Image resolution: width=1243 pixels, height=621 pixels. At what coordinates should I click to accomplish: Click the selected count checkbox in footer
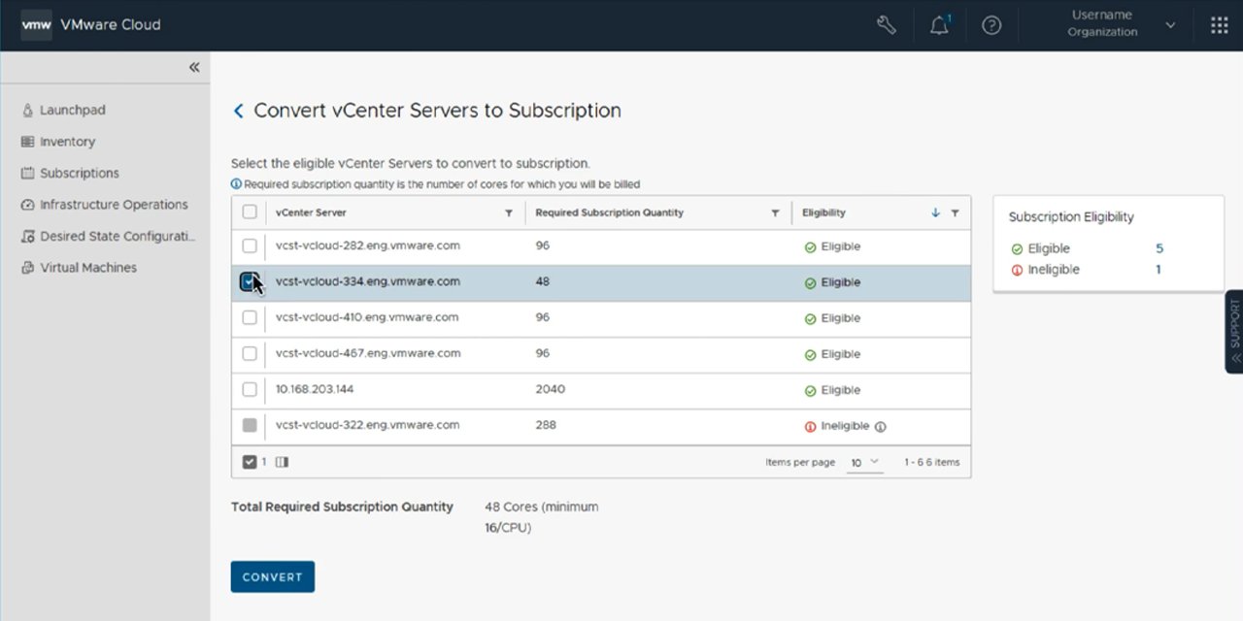(250, 462)
